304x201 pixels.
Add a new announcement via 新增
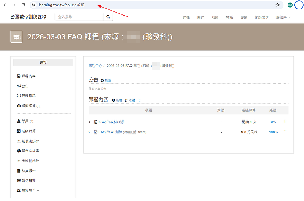pos(106,80)
